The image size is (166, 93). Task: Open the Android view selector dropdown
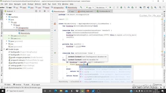tap(10, 11)
